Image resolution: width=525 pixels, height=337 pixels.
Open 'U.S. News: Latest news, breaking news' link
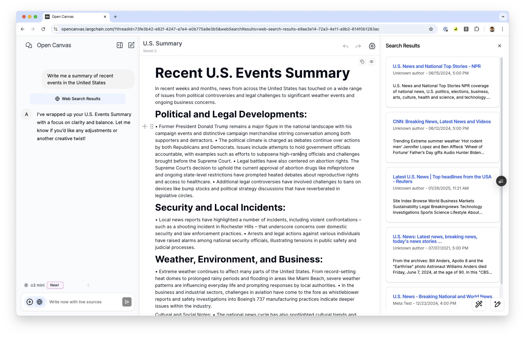tap(435, 239)
